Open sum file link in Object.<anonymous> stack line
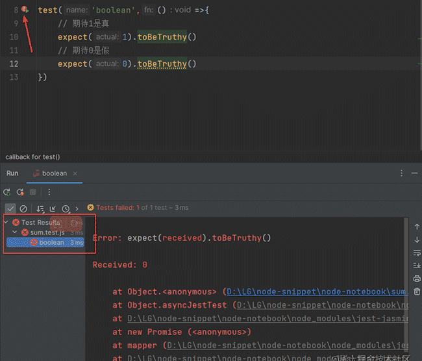Viewport: 422px width, 361px height. [x=317, y=292]
